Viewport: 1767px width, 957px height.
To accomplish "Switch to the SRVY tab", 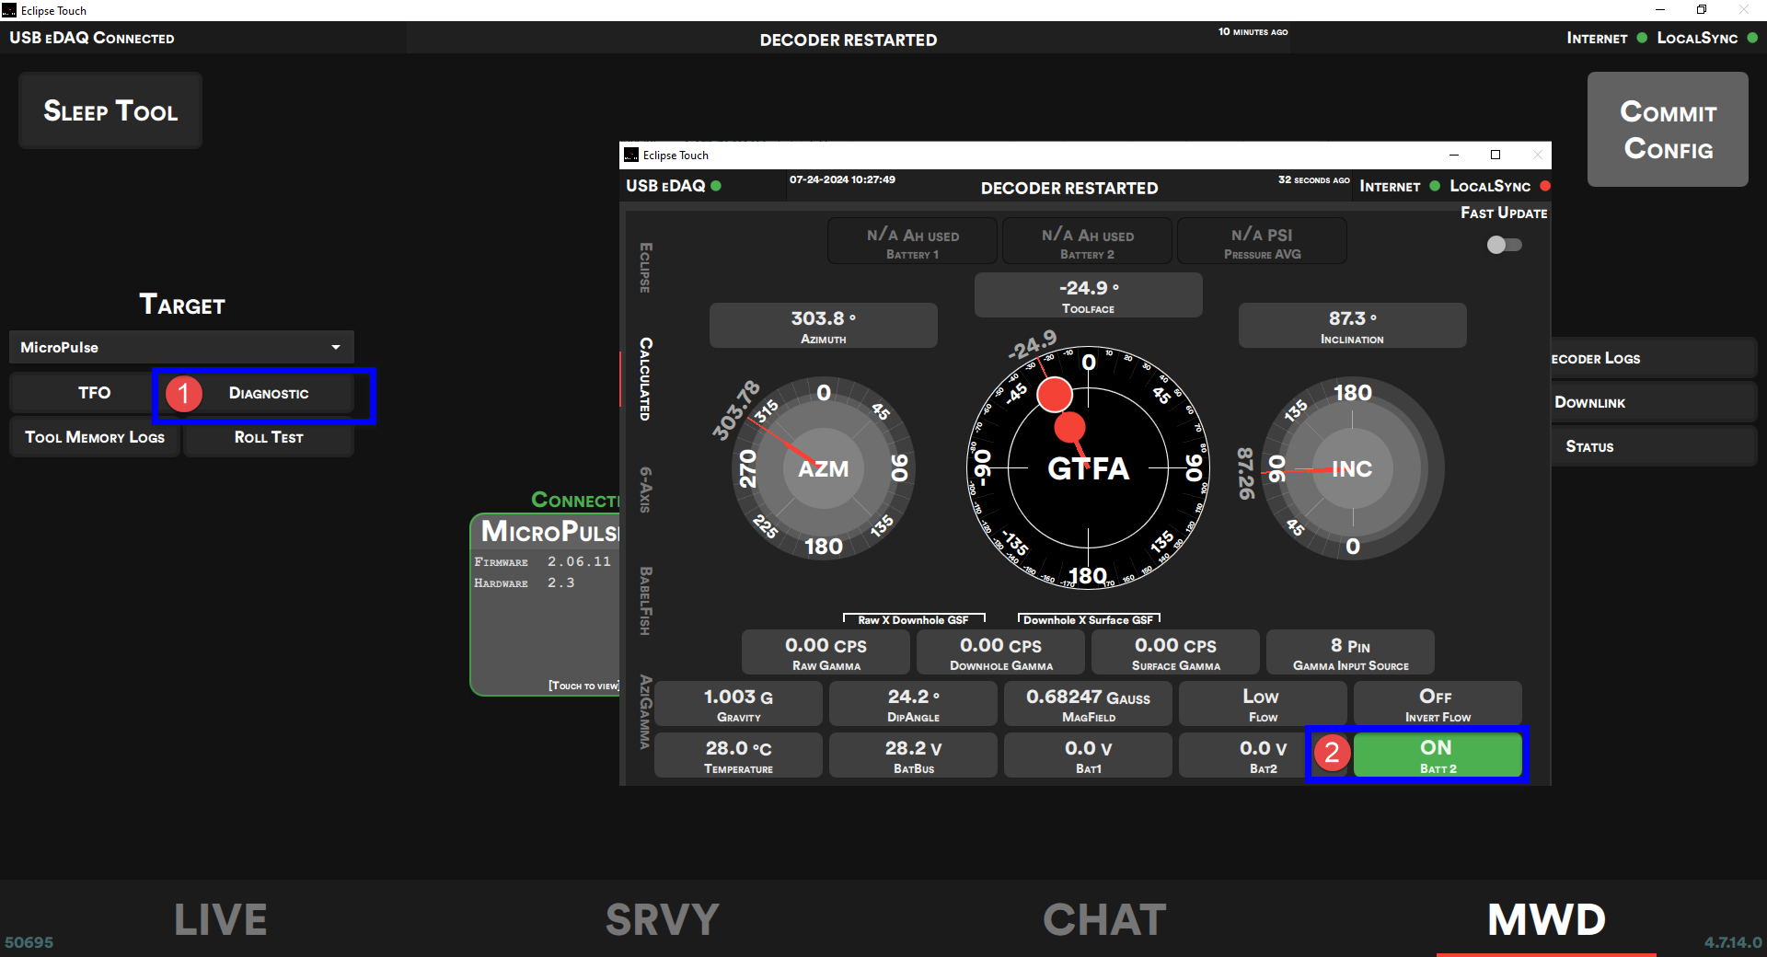I will coord(663,919).
